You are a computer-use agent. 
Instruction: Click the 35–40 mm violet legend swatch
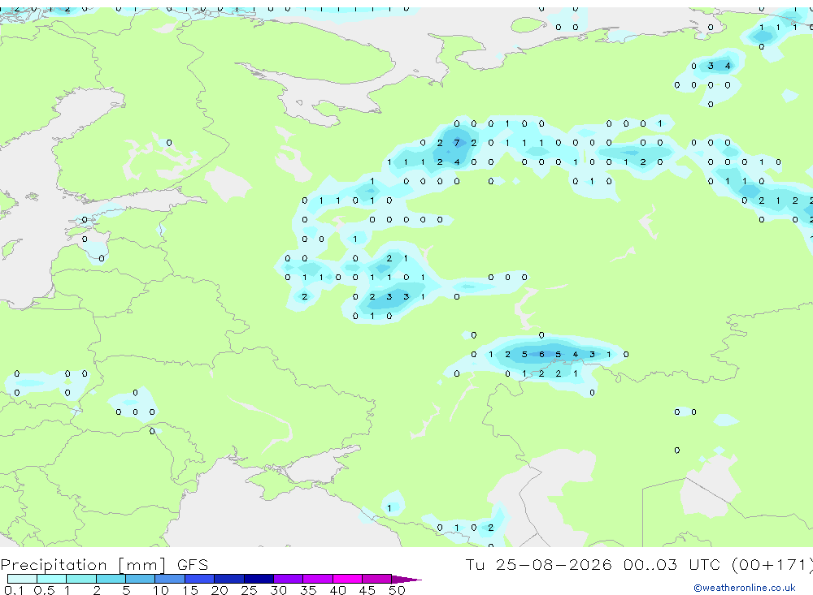tap(318, 579)
